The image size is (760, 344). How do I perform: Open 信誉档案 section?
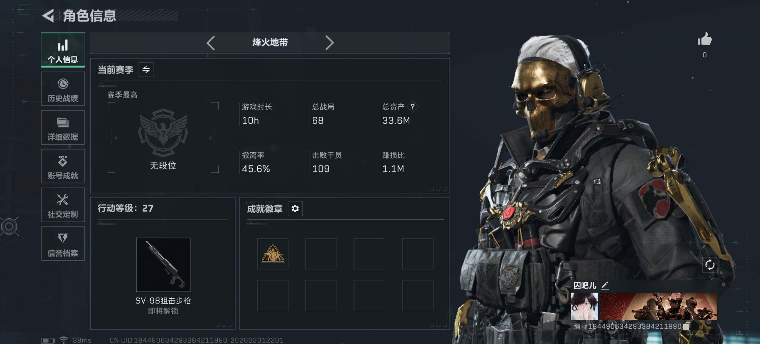pos(63,243)
